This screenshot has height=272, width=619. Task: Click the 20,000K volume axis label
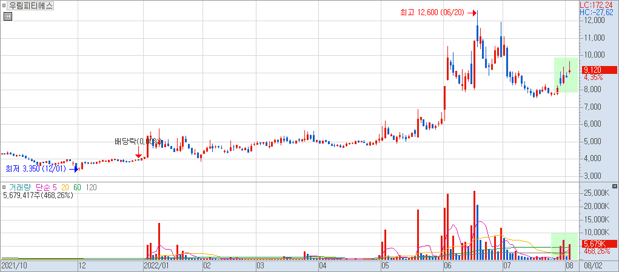(596, 206)
